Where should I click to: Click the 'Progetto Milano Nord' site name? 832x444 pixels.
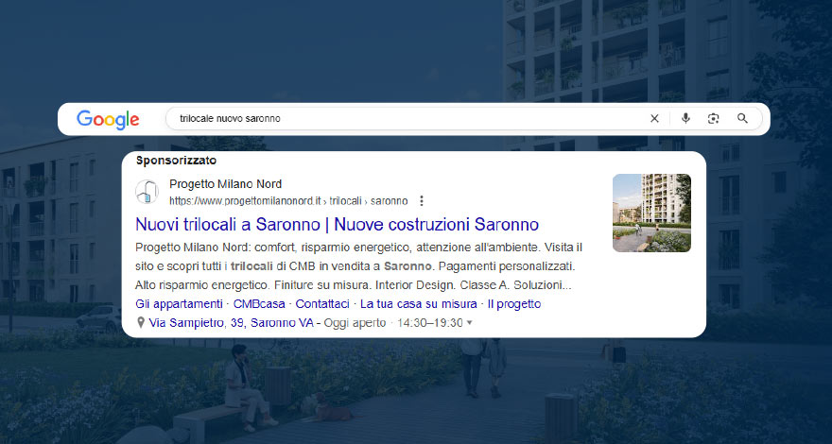coord(226,184)
